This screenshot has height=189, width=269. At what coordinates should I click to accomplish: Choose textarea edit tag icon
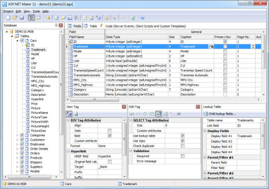165,114
